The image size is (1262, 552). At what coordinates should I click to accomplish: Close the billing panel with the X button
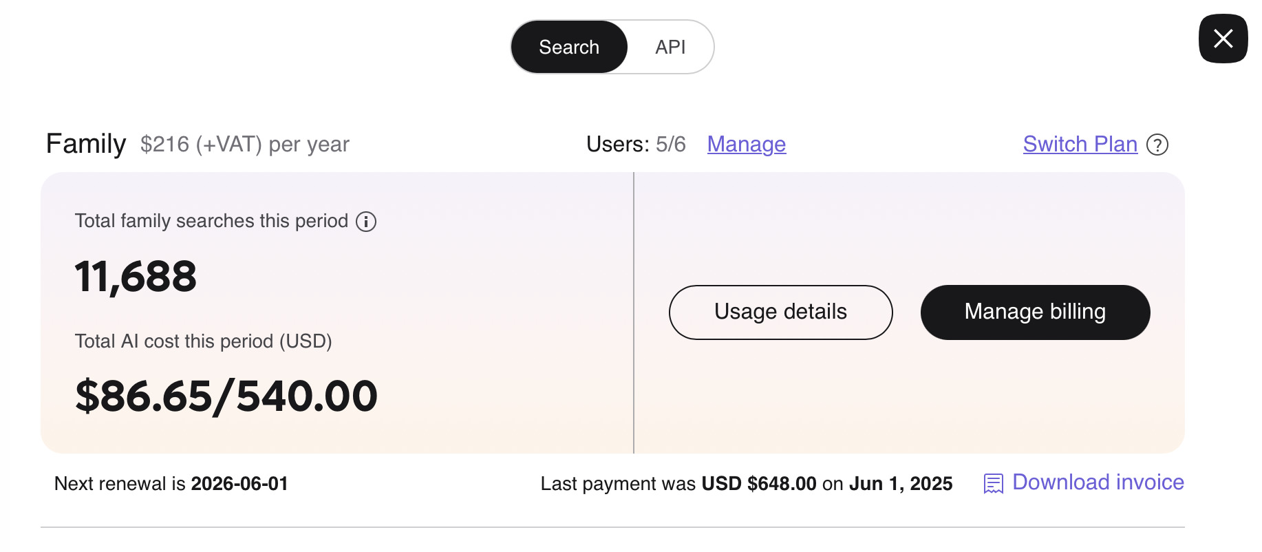coord(1223,39)
